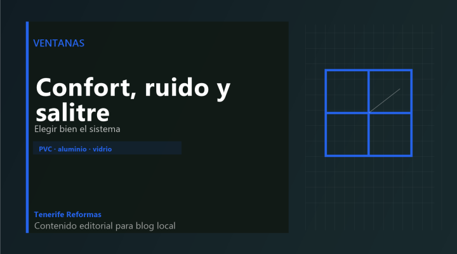The image size is (457, 254).
Task: Click the center cross of the window icon
Action: [369, 113]
